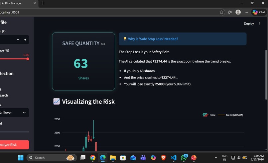Toggle the Price legend entry
Viewport: 268px width, 163px height.
point(209,115)
